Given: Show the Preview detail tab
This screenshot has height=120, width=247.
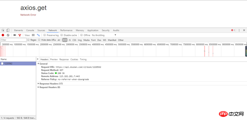Looking at the screenshot, I should point(54,59).
